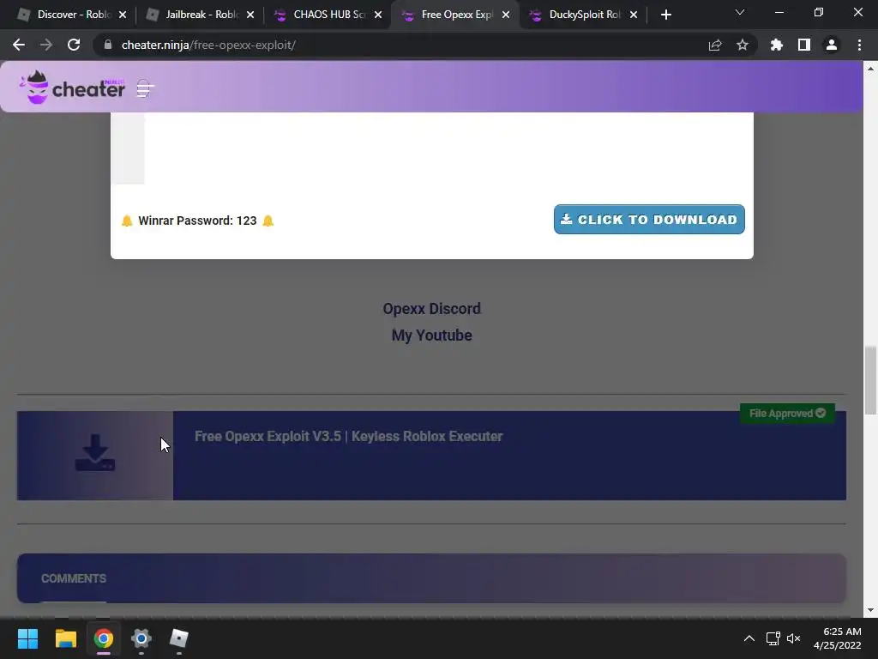Image resolution: width=878 pixels, height=659 pixels.
Task: Open Roblox from the taskbar
Action: 178,638
